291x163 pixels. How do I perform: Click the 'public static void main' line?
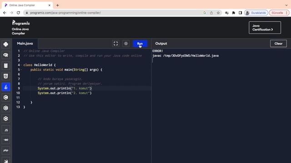click(x=66, y=70)
